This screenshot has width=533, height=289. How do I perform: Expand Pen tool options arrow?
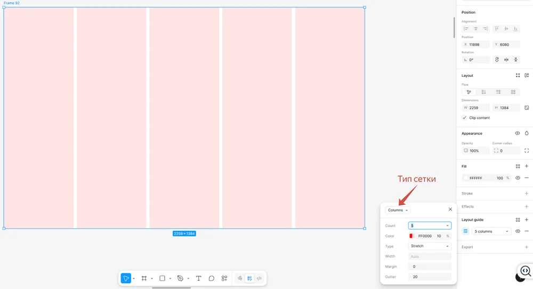188,278
